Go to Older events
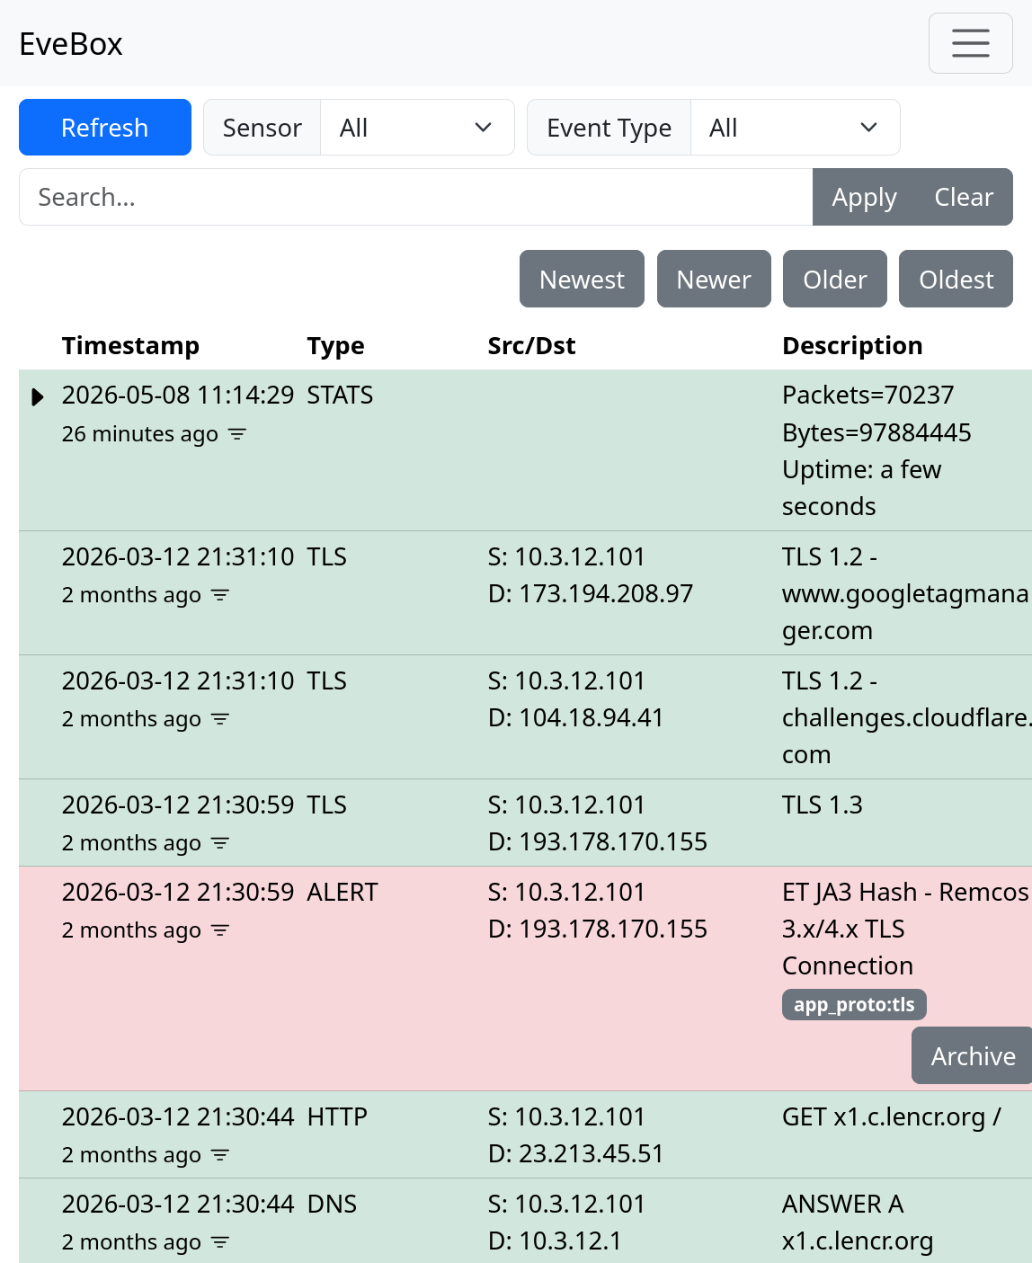1032x1263 pixels. pyautogui.click(x=835, y=279)
